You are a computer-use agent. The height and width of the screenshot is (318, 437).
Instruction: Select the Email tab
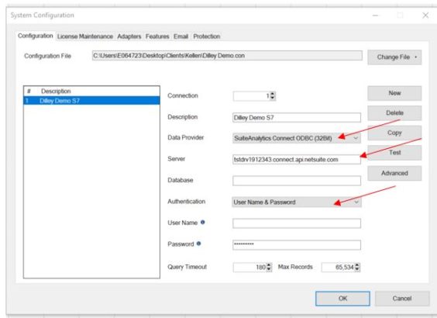[181, 36]
